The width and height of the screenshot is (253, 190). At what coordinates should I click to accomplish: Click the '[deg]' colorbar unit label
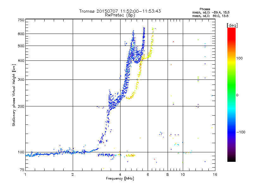[x=232, y=25]
